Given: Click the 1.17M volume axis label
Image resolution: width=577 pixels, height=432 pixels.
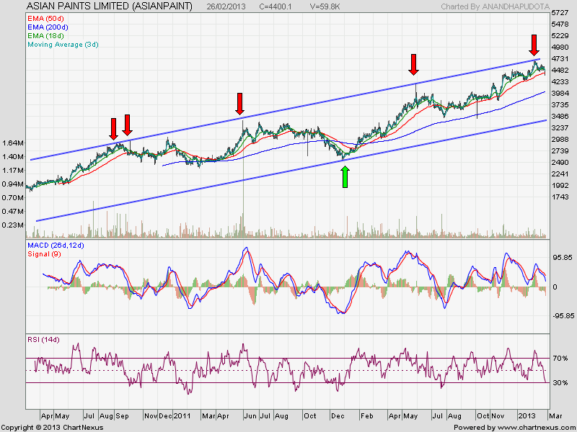Looking at the screenshot, I should (x=12, y=171).
